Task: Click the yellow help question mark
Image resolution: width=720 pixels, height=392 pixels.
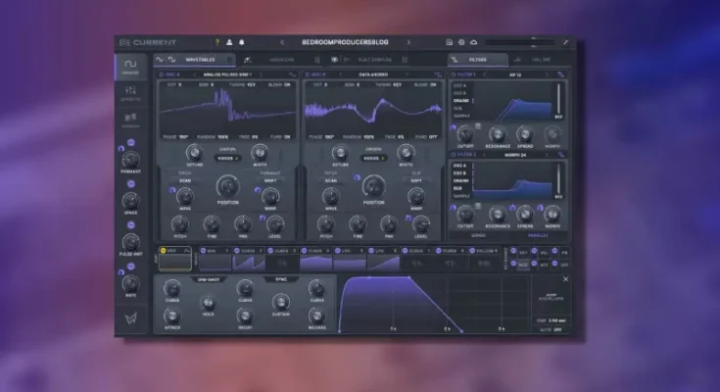Action: [216, 42]
